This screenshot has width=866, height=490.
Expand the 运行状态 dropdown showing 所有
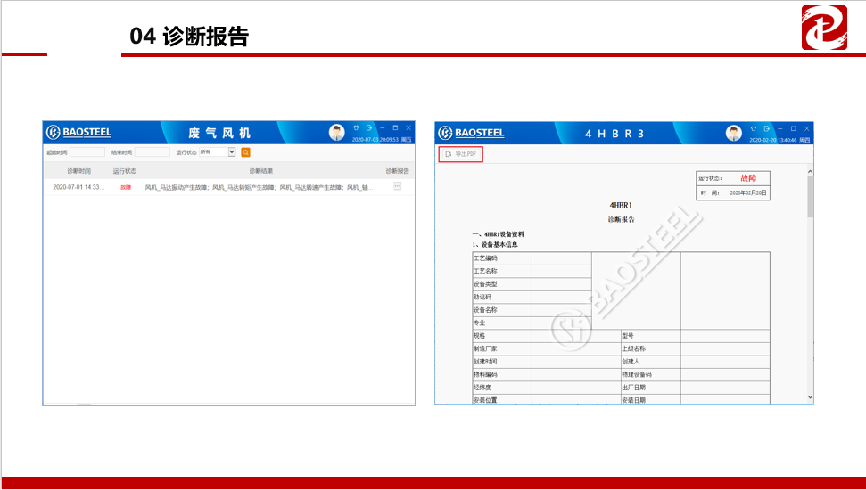(232, 152)
